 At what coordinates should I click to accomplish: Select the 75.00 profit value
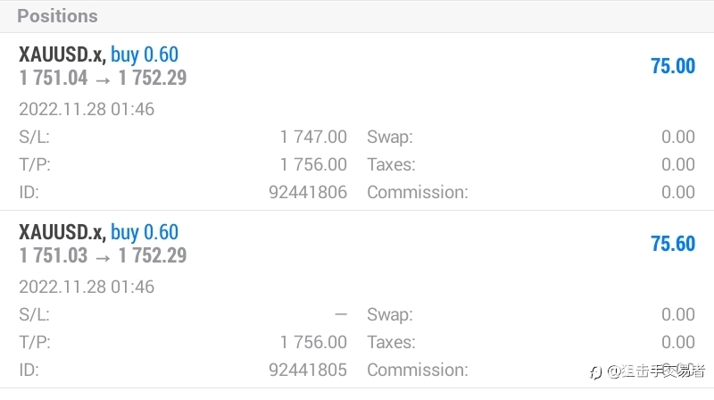pyautogui.click(x=673, y=66)
